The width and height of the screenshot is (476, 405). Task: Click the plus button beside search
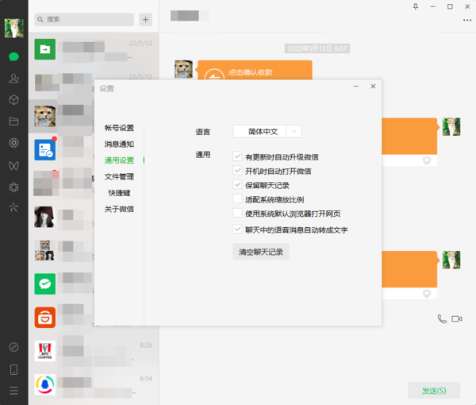click(x=145, y=19)
